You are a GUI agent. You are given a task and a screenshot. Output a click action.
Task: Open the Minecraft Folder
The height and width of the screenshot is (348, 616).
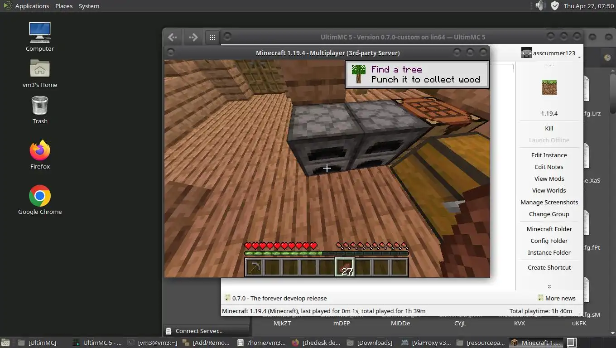tap(549, 229)
